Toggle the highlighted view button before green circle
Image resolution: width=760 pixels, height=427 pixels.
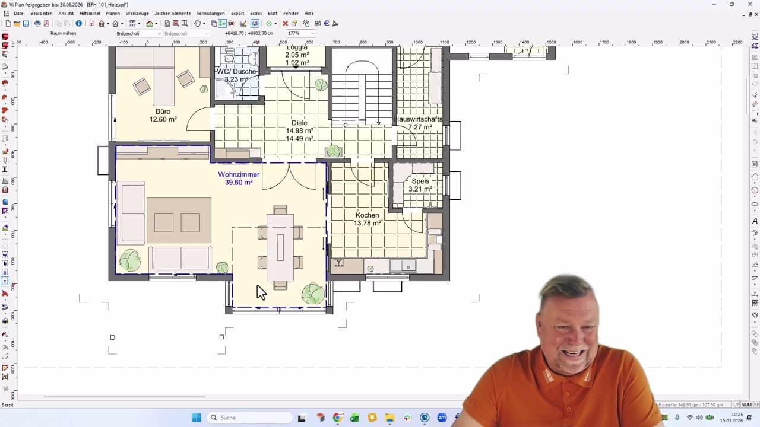click(255, 24)
